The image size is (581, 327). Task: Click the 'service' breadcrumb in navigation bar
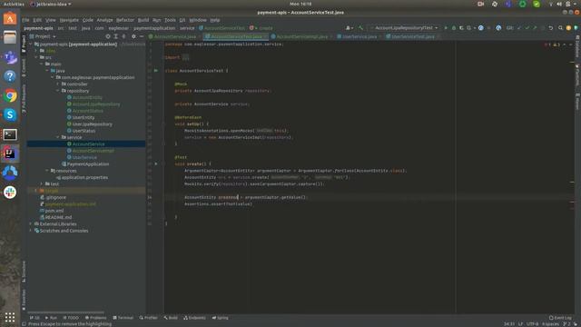(x=187, y=28)
